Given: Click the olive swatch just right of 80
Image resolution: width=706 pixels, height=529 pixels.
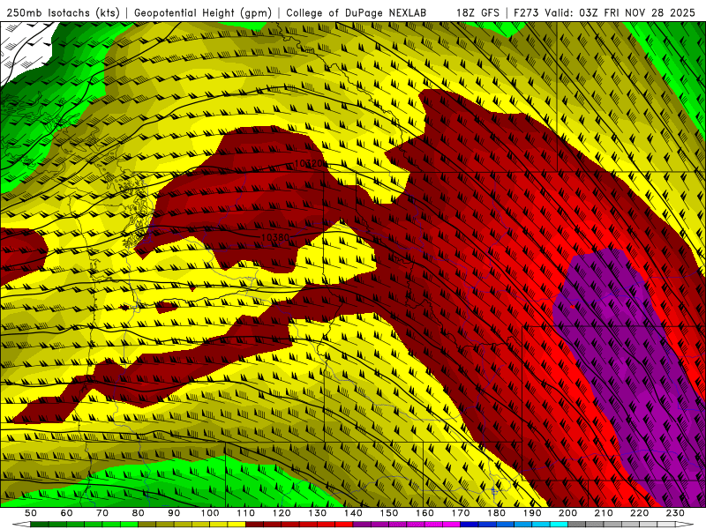Looking at the screenshot, I should click(x=146, y=525).
